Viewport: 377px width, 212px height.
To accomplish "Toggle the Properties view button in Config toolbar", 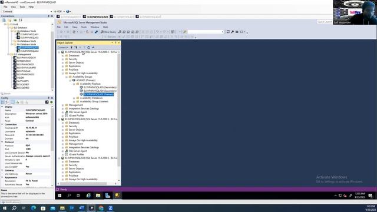I will coord(12,102).
